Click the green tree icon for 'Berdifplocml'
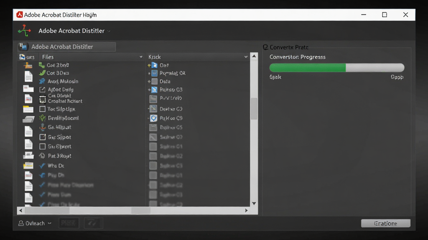 [42, 118]
